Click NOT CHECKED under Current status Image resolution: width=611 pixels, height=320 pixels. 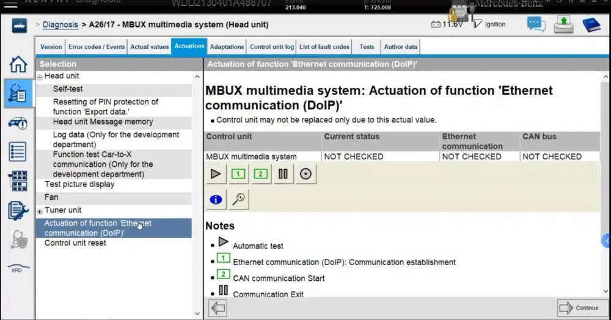coord(380,156)
